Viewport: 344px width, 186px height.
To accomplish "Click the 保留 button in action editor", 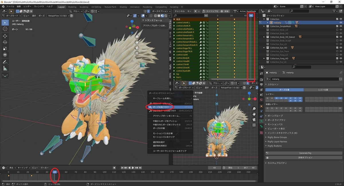I will (225, 11).
